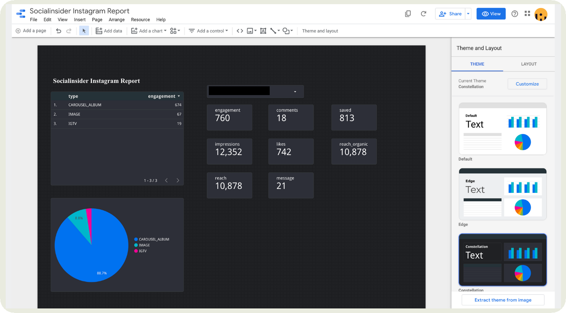Image resolution: width=566 pixels, height=313 pixels.
Task: Open the Google apps grid icon
Action: coord(527,14)
